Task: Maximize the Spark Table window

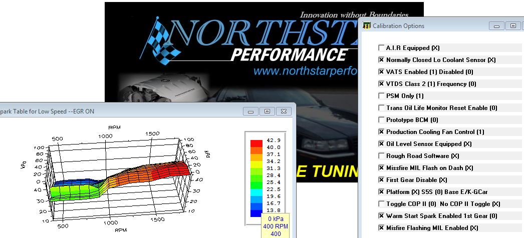Action: pos(268,111)
